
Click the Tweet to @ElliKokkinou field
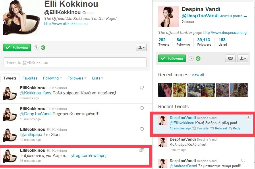coord(75,62)
